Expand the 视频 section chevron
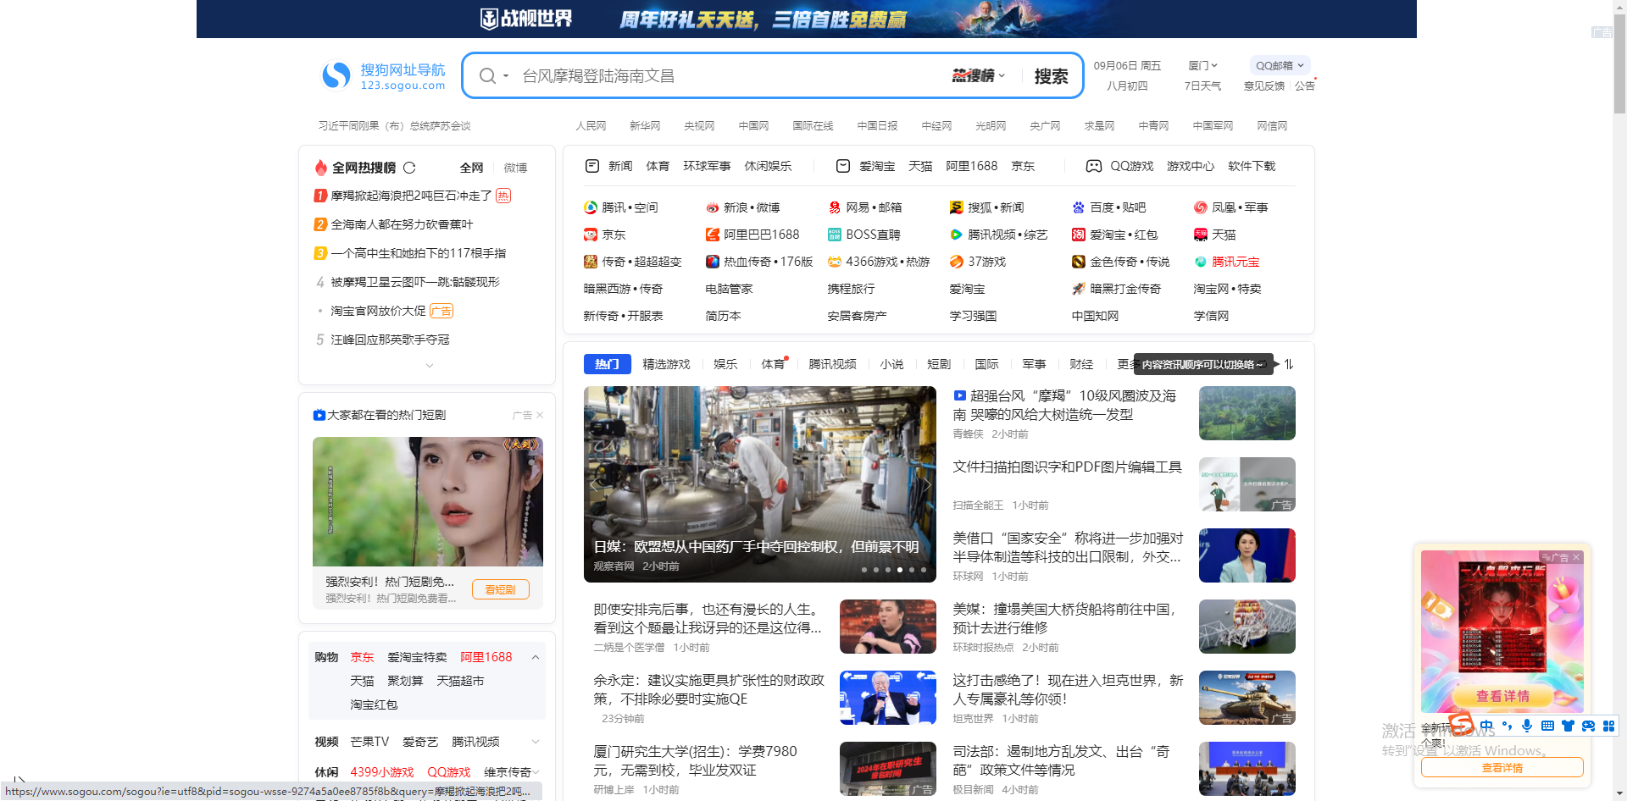Viewport: 1627px width, 801px height. pos(536,742)
